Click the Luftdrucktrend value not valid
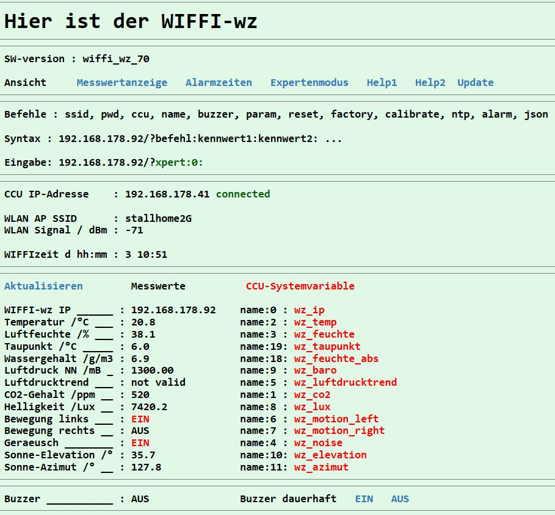555x515 pixels. 158,382
